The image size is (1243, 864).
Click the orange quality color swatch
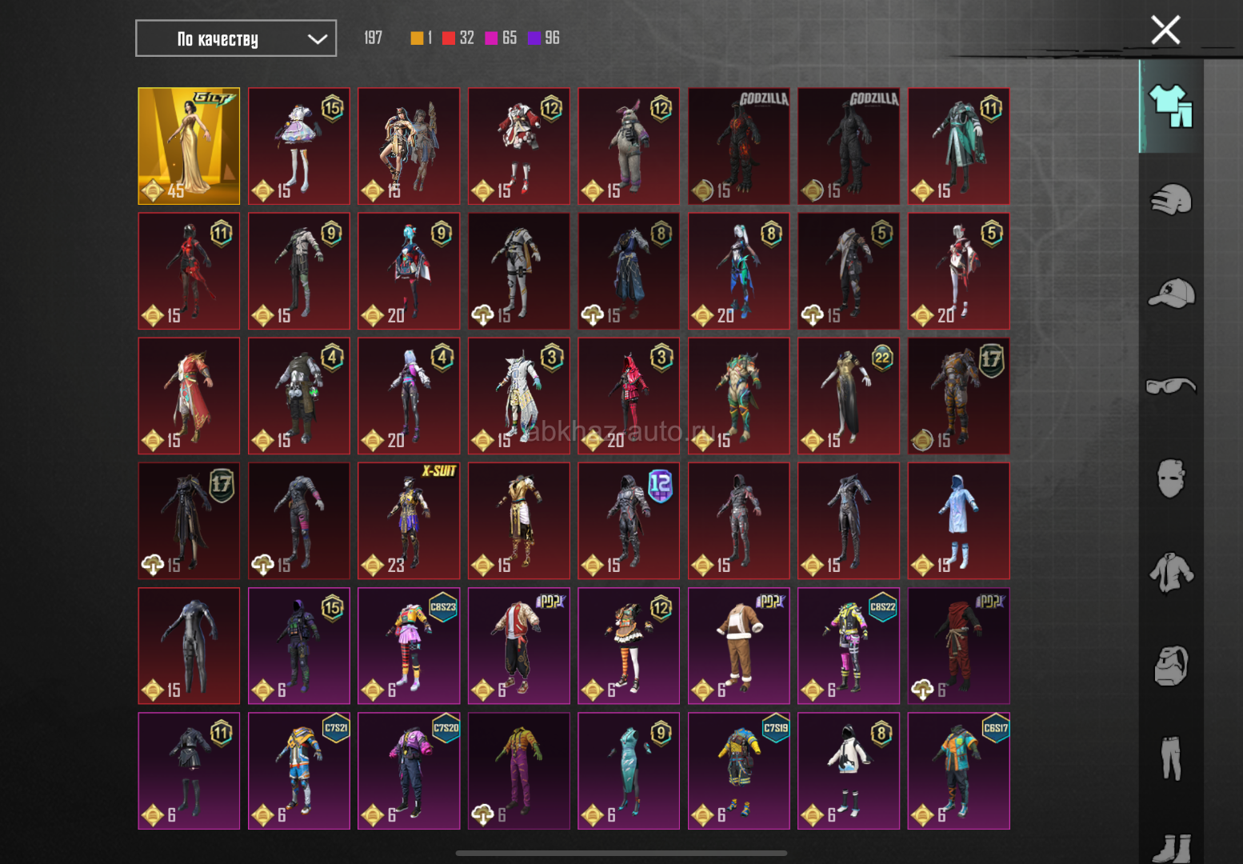(x=417, y=38)
